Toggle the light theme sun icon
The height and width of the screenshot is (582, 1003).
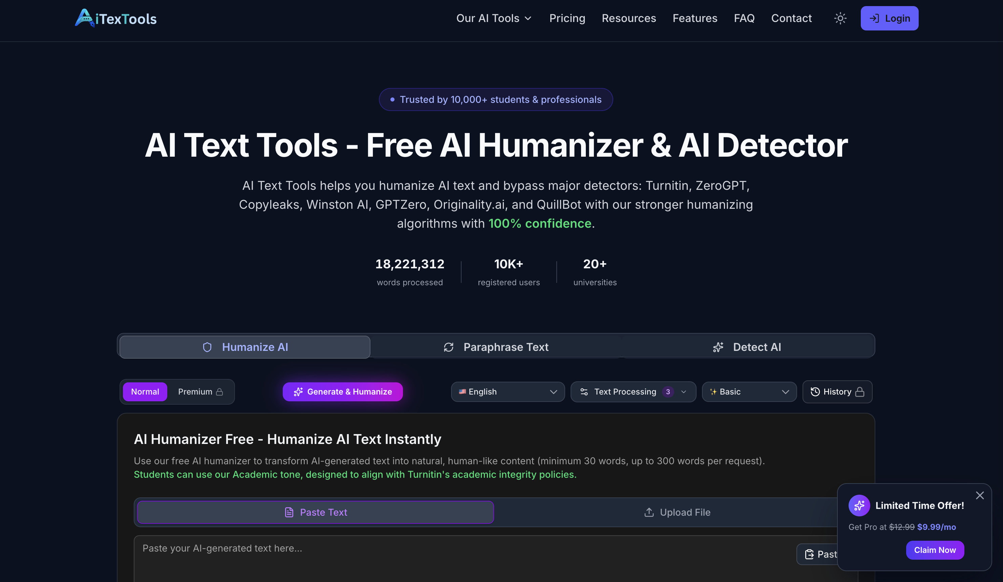point(840,18)
